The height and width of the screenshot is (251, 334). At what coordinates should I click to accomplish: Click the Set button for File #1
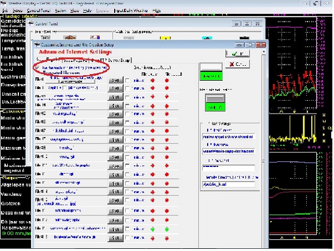click(115, 81)
